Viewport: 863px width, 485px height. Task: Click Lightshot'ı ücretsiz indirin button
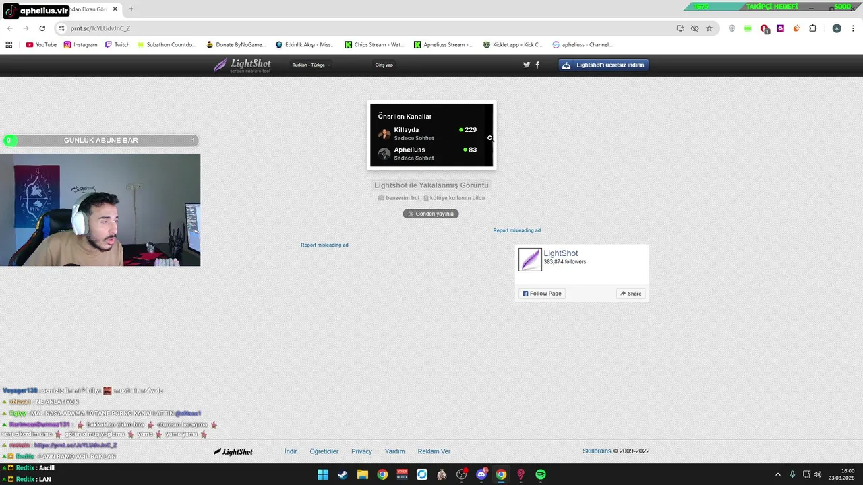coord(604,65)
